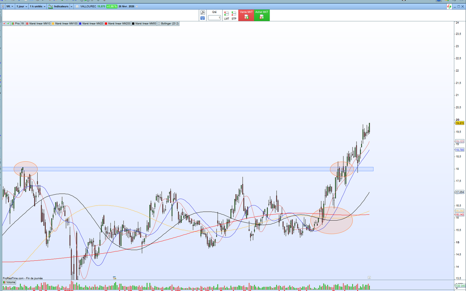Click the blue keyboard icon under the wrench

202,18
